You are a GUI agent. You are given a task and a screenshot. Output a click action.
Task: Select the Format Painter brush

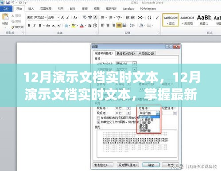[13, 27]
